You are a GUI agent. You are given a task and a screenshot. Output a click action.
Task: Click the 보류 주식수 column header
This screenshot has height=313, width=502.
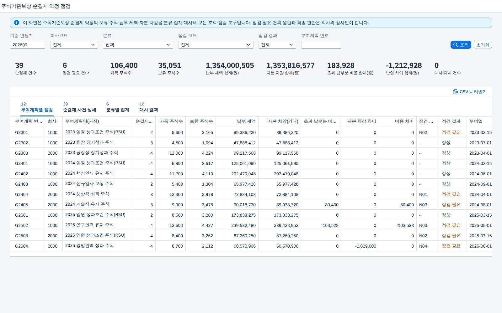coord(201,121)
